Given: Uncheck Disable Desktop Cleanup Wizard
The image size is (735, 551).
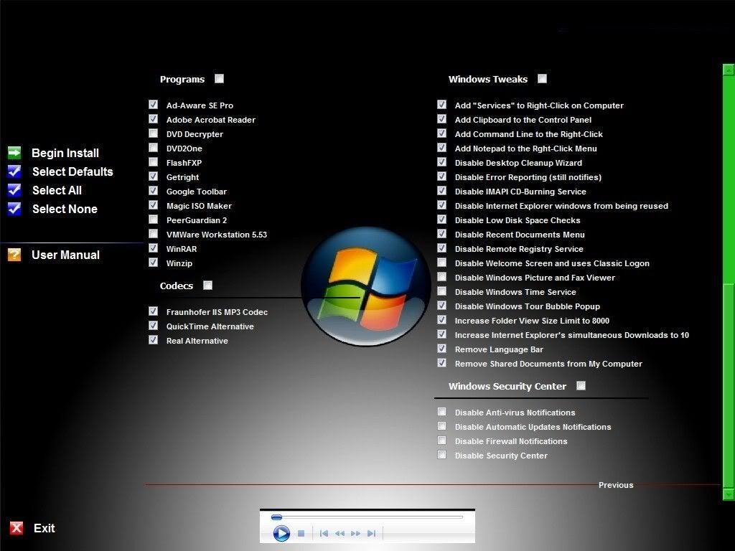Looking at the screenshot, I should pyautogui.click(x=441, y=162).
